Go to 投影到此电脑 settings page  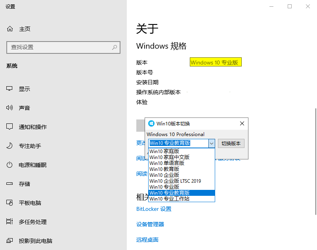coord(35,241)
